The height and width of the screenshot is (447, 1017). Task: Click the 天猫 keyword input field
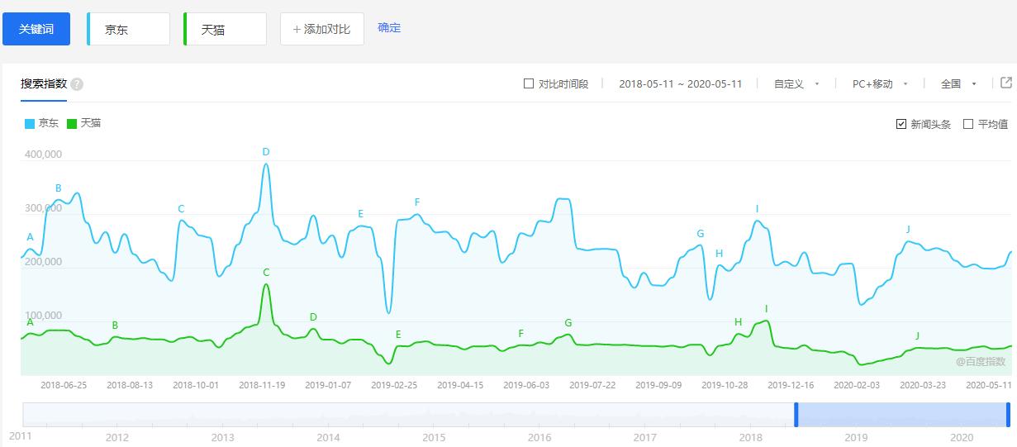pyautogui.click(x=226, y=29)
